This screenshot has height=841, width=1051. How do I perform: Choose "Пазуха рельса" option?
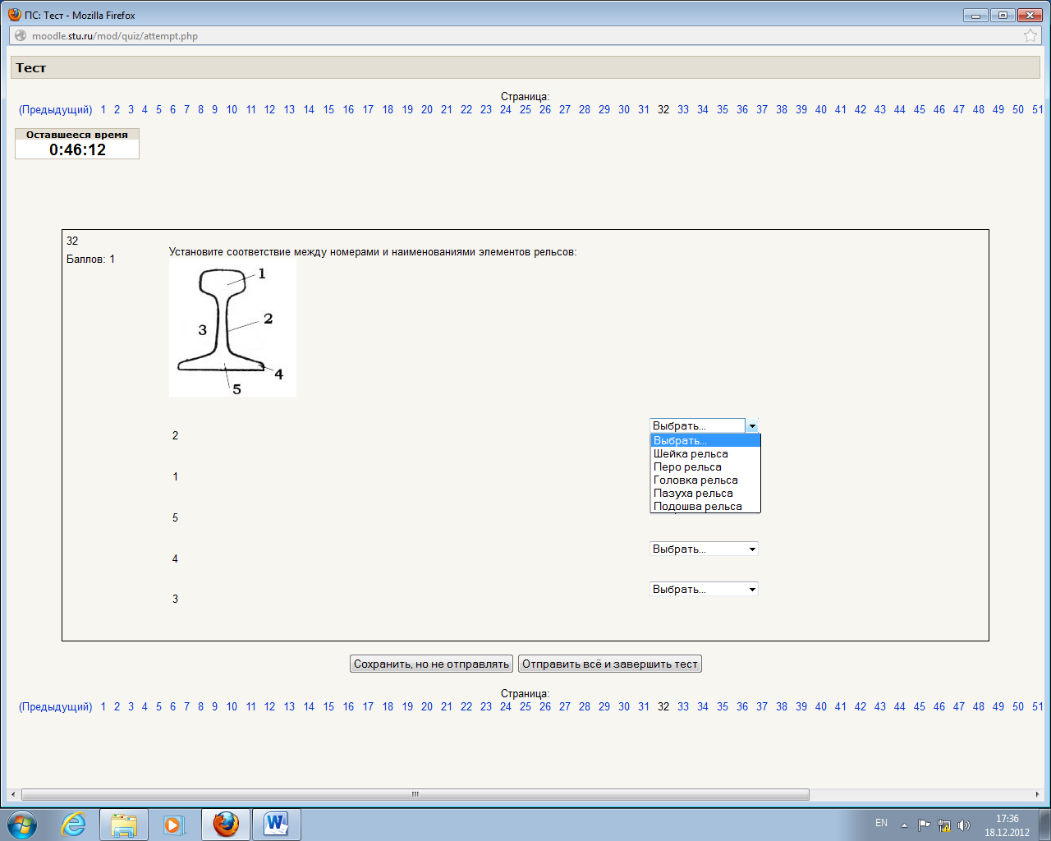click(x=705, y=493)
